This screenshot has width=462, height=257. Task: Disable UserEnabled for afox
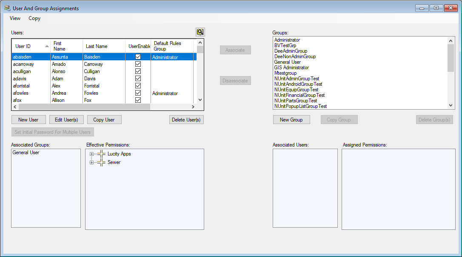coord(137,100)
